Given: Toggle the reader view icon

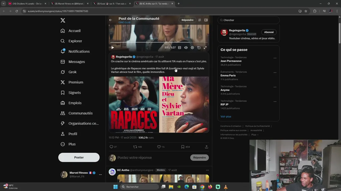Looking at the screenshot, I should (x=206, y=20).
